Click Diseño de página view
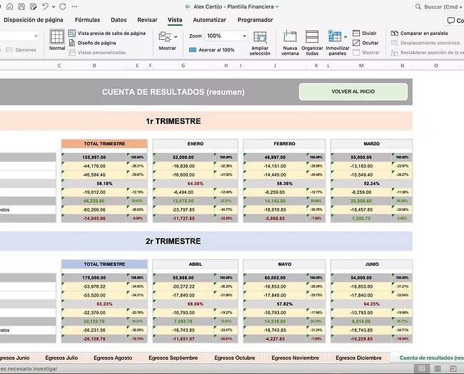464x374 pixels. [x=92, y=43]
